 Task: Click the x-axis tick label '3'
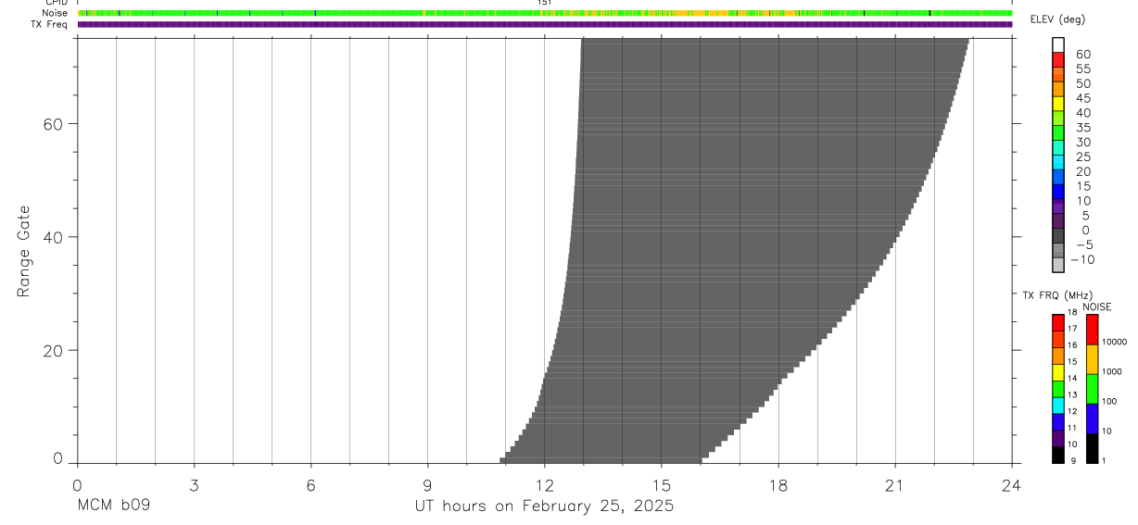(x=194, y=483)
